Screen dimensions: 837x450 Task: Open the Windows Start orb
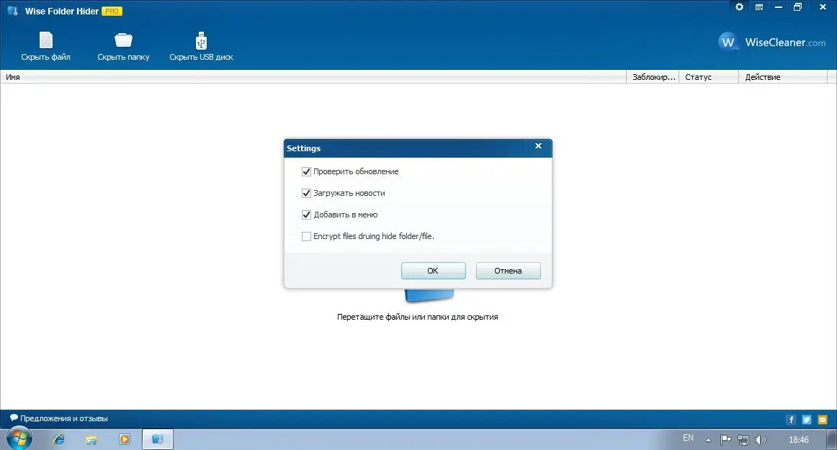coord(19,438)
